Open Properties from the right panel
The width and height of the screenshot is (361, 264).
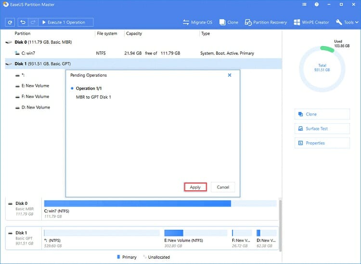pos(322,143)
